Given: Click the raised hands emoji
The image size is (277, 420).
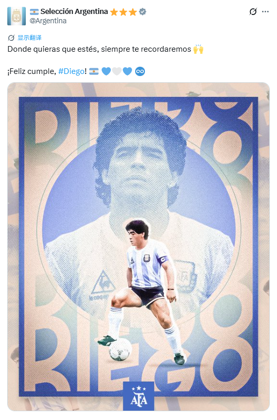Looking at the screenshot, I should click(x=198, y=49).
